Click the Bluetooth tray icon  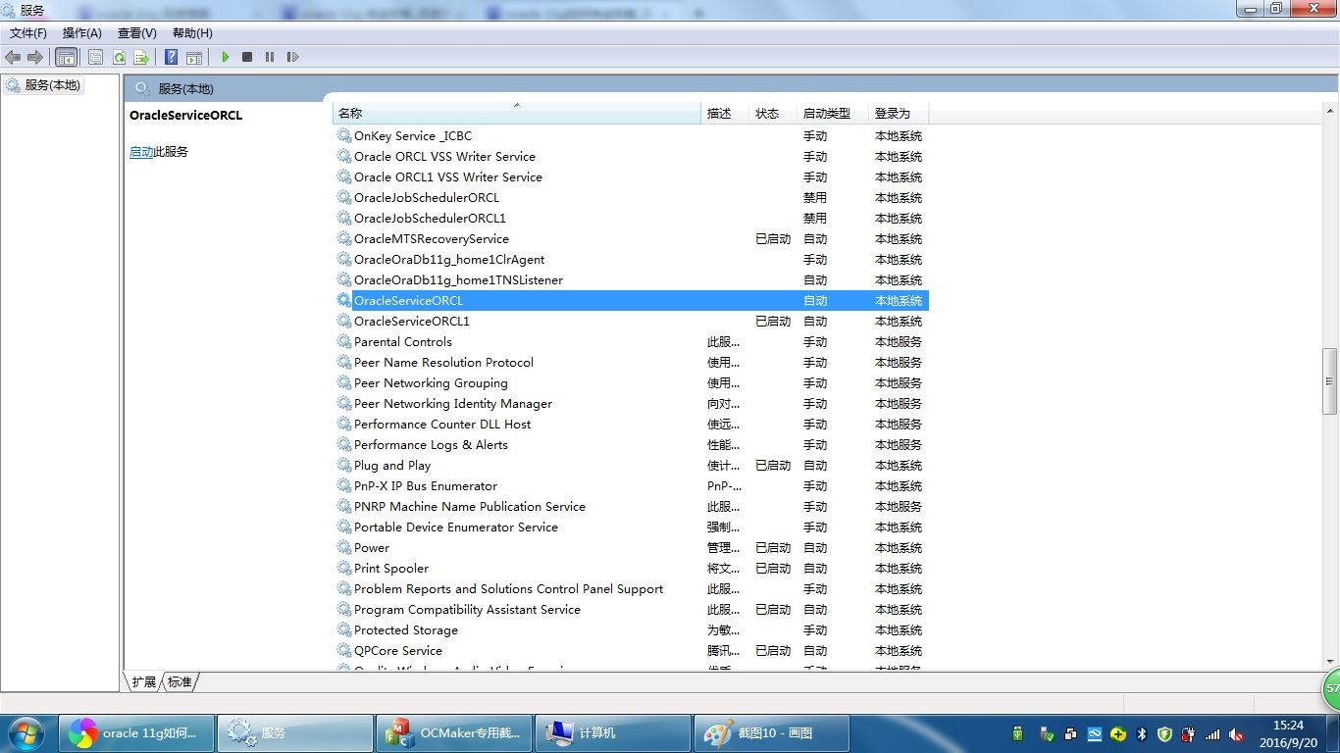coord(1142,733)
